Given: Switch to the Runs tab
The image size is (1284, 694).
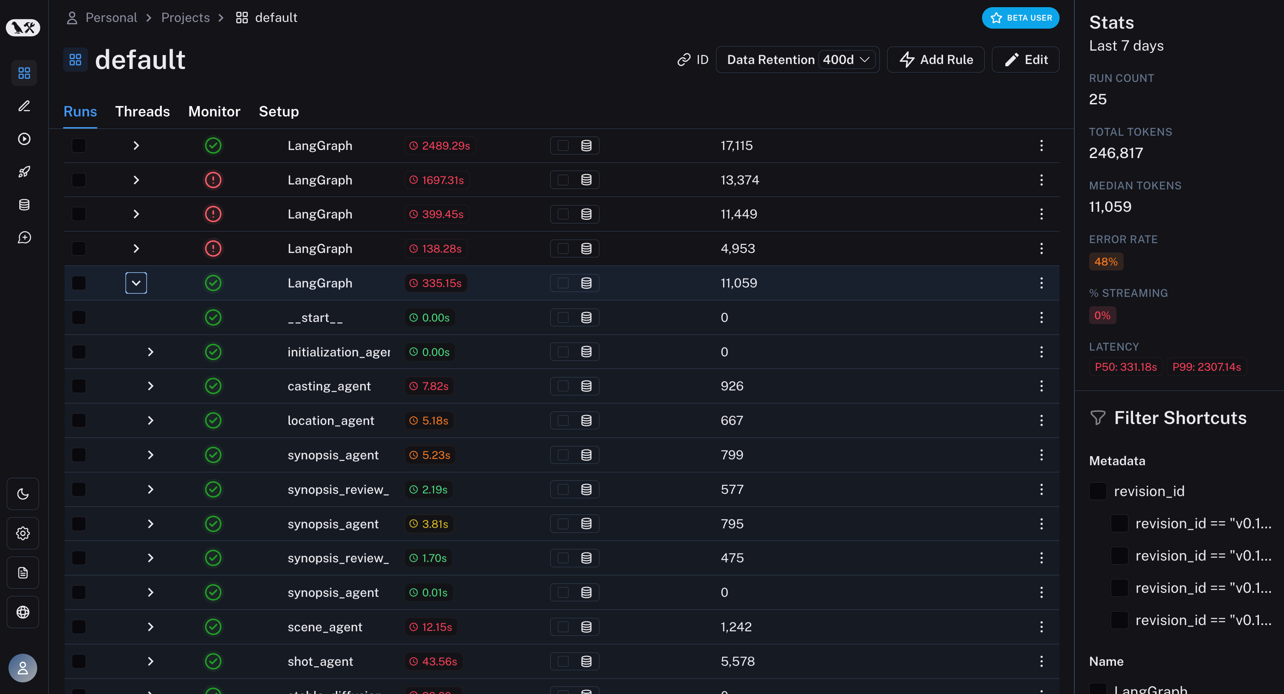Looking at the screenshot, I should pos(80,111).
